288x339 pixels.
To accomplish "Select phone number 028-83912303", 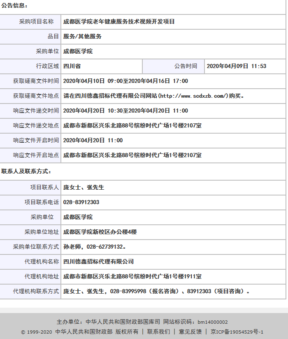I will (81, 202).
